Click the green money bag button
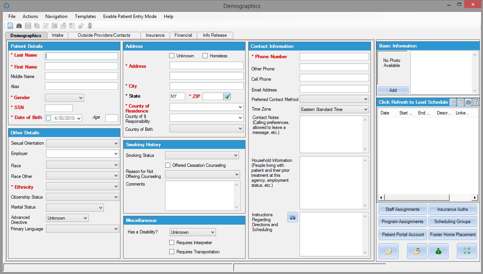Screen dimensions: 483x274 pos(438,251)
